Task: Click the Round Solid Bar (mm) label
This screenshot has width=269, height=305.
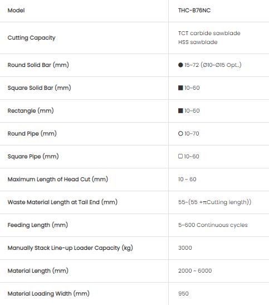Action: [38, 65]
